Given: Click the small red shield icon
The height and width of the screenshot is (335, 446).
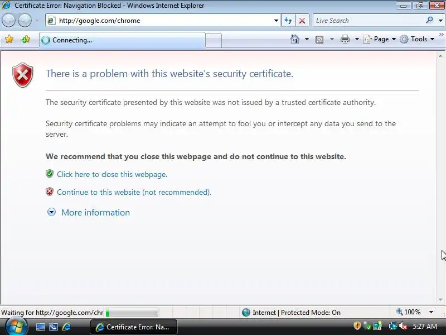Looking at the screenshot, I should pyautogui.click(x=50, y=192).
